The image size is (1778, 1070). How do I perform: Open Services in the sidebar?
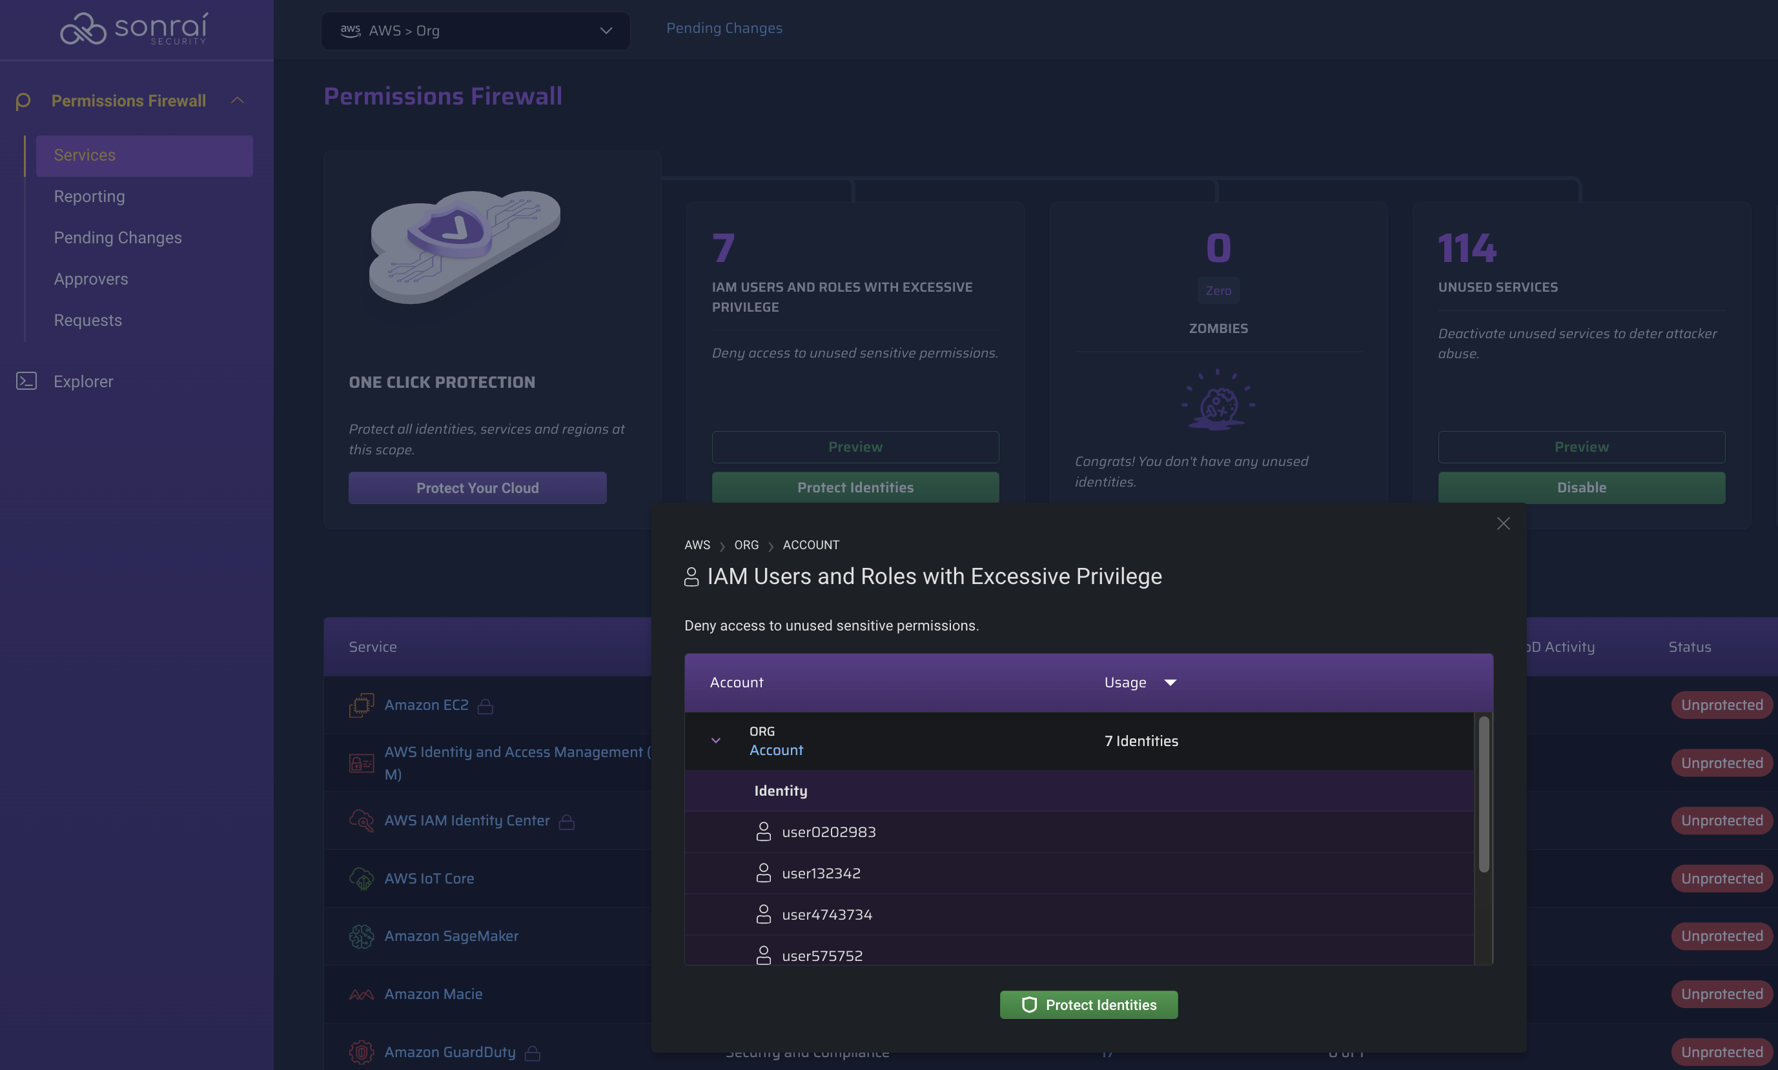[x=144, y=156]
